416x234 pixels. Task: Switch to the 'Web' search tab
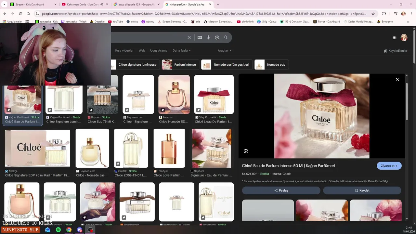(x=142, y=51)
